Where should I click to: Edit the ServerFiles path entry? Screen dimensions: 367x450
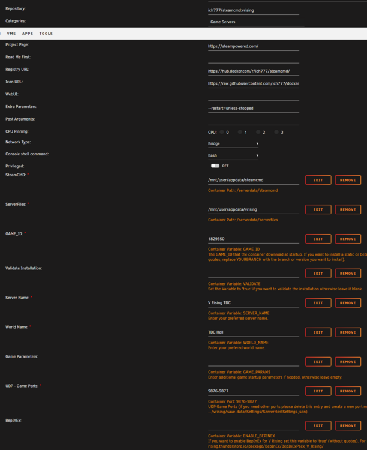[318, 209]
